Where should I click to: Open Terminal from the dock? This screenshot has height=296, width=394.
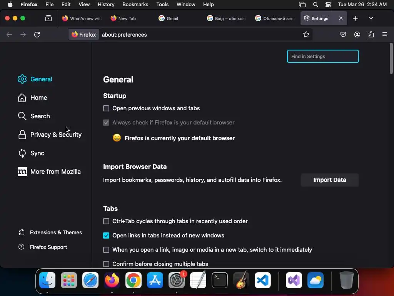220,280
